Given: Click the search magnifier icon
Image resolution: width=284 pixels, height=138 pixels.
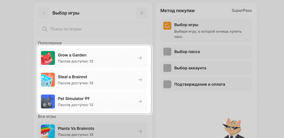Looking at the screenshot, I should coord(45,29).
